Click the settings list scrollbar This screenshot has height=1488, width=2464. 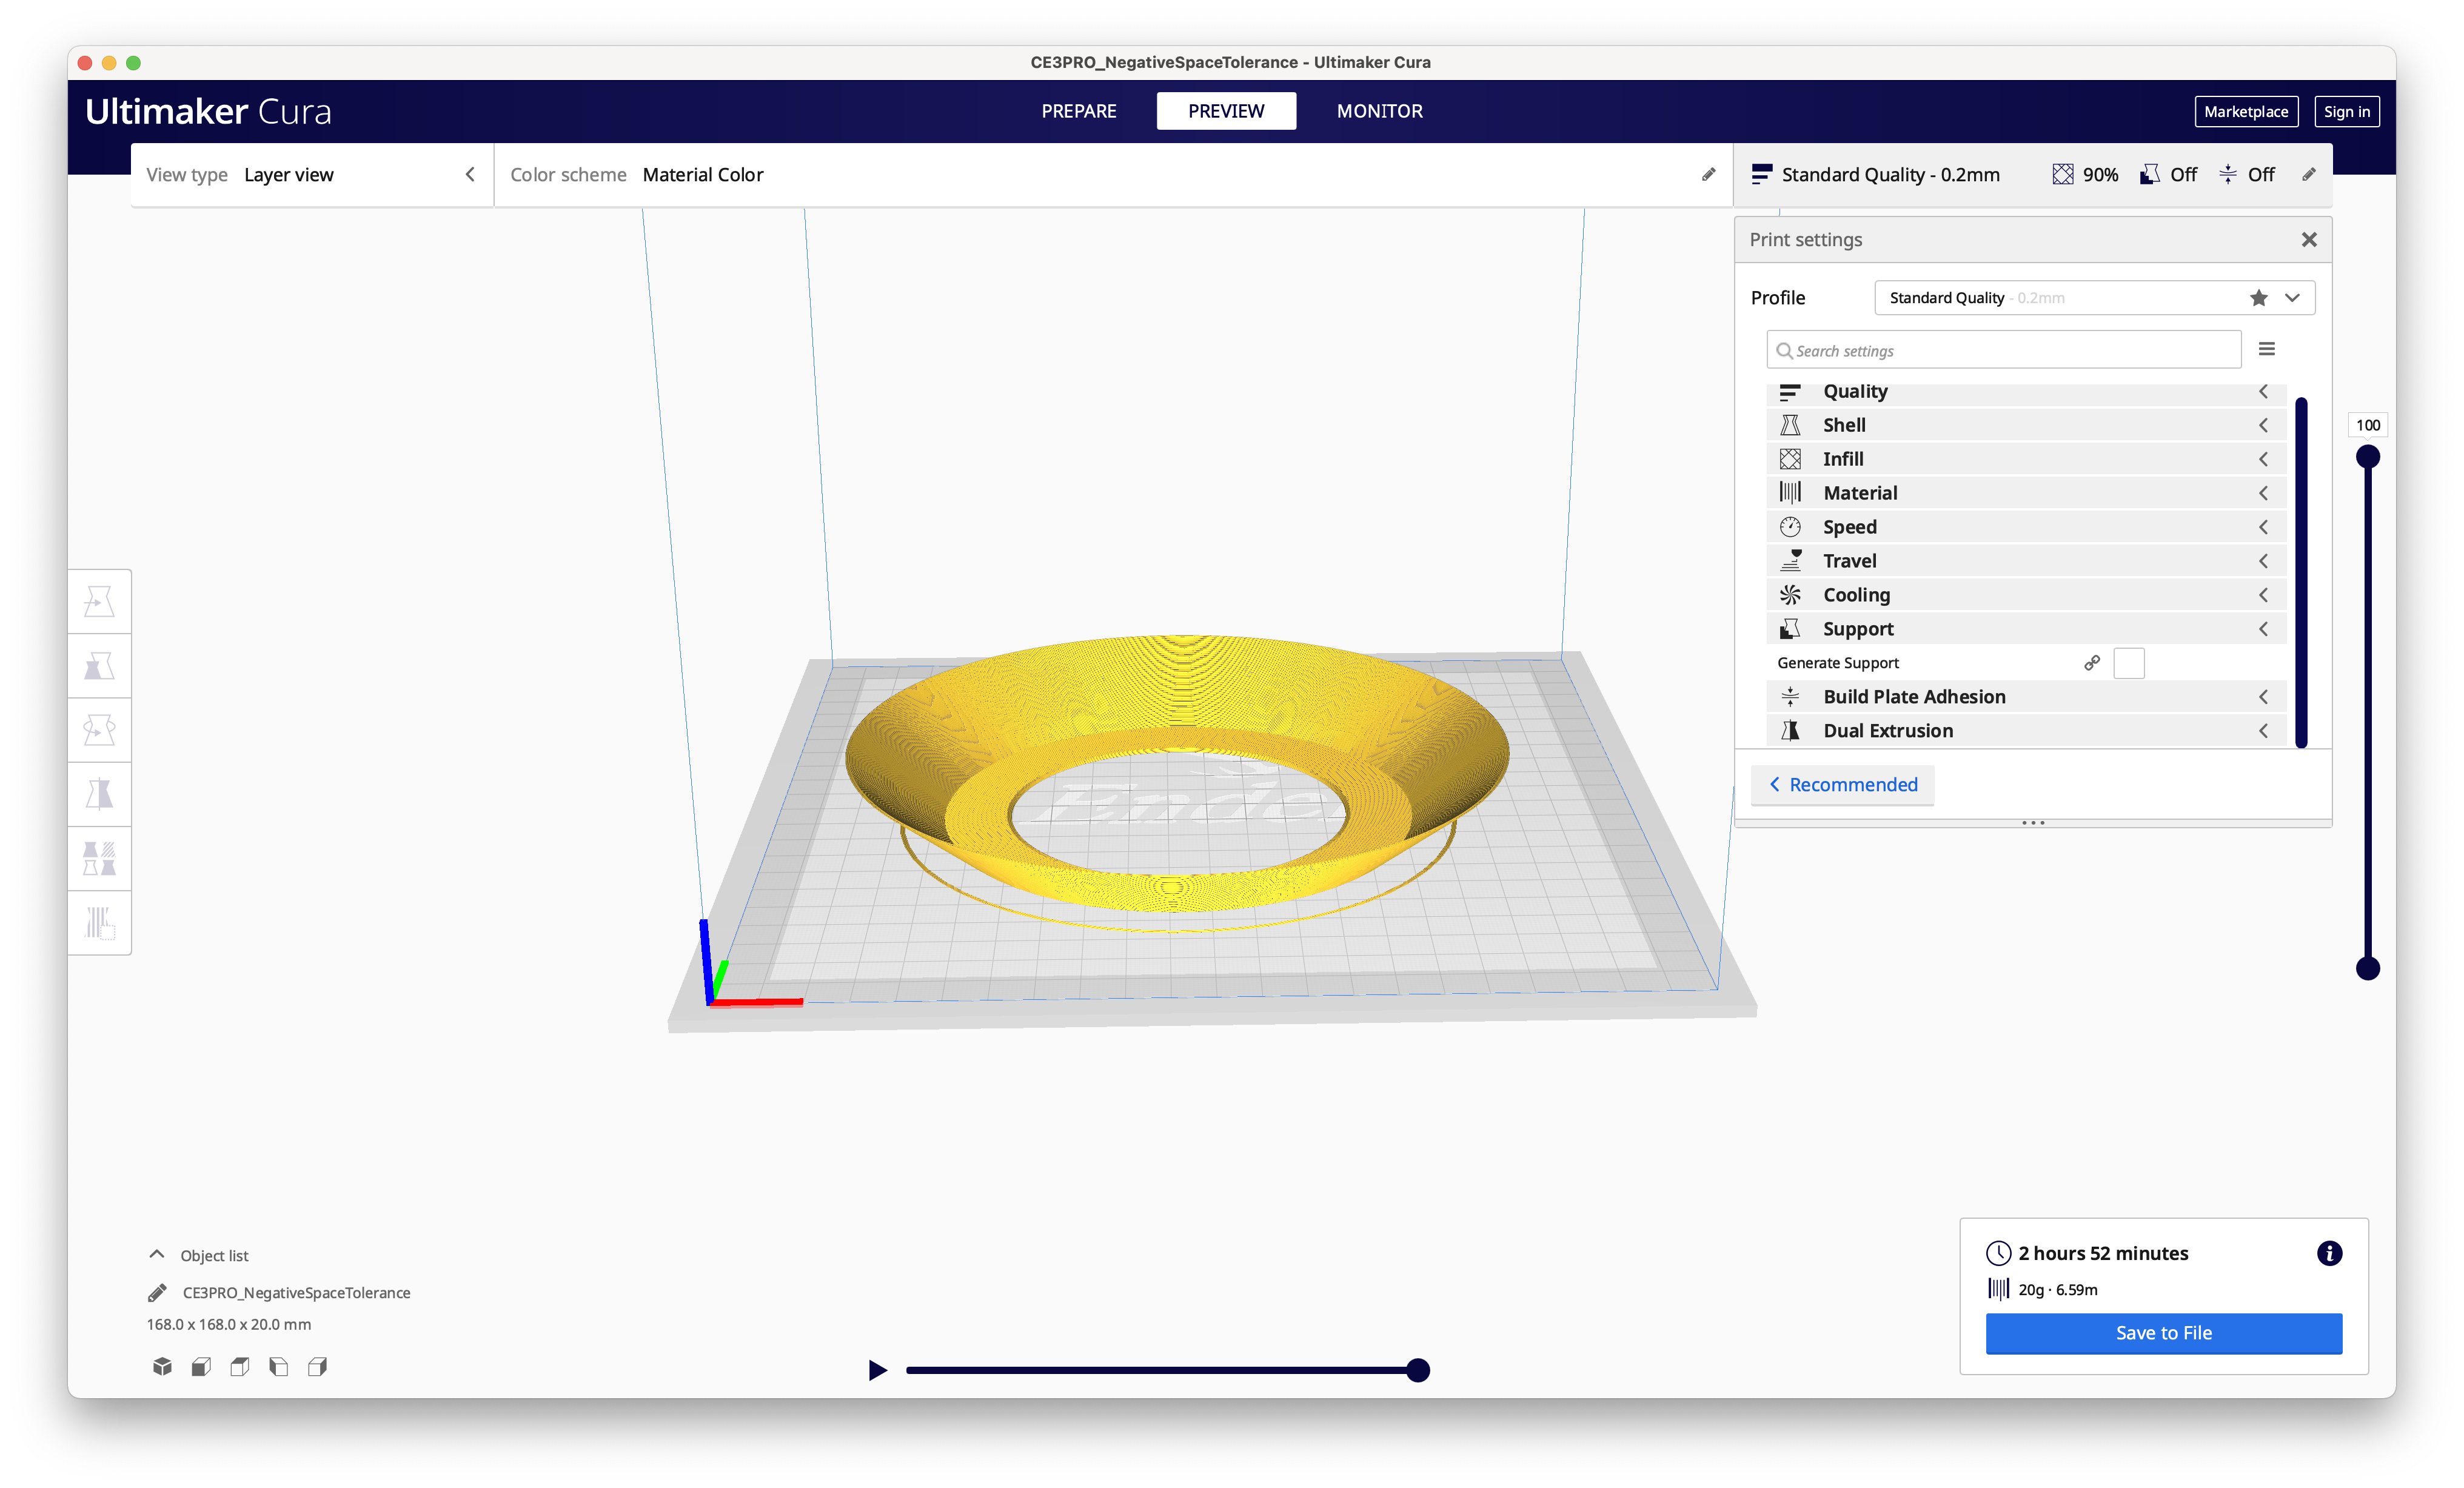coord(2301,572)
